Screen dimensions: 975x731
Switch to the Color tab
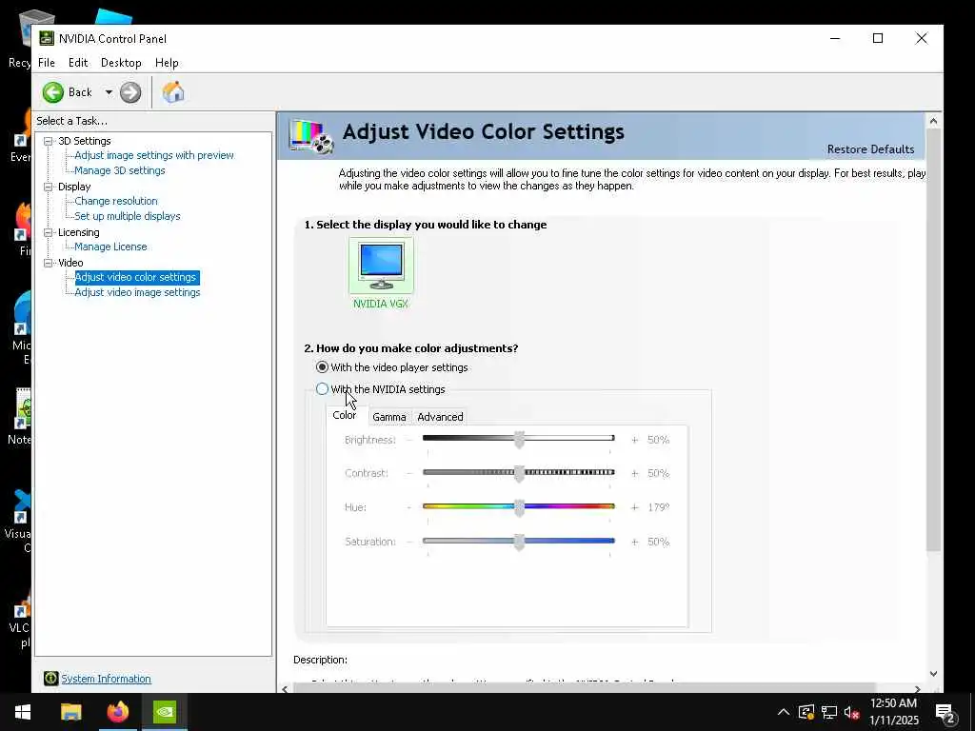click(345, 415)
